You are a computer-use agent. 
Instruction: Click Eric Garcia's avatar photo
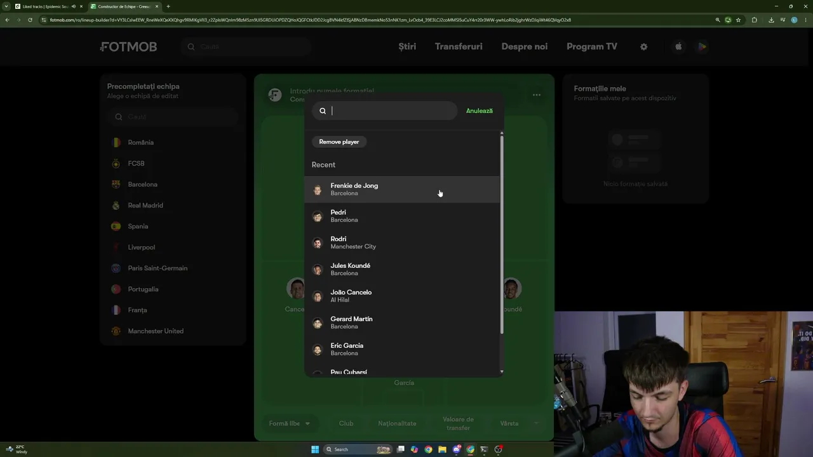pos(318,350)
